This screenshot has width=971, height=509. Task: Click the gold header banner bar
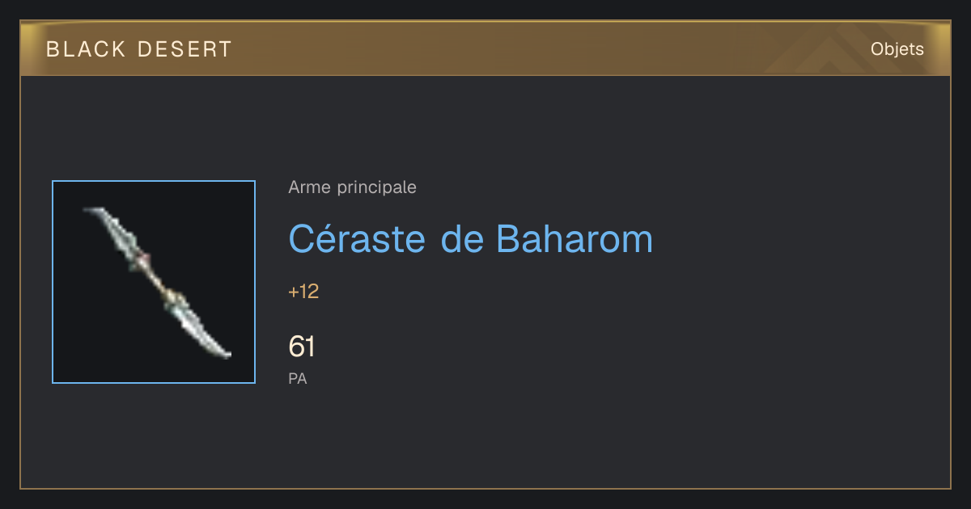pos(485,48)
